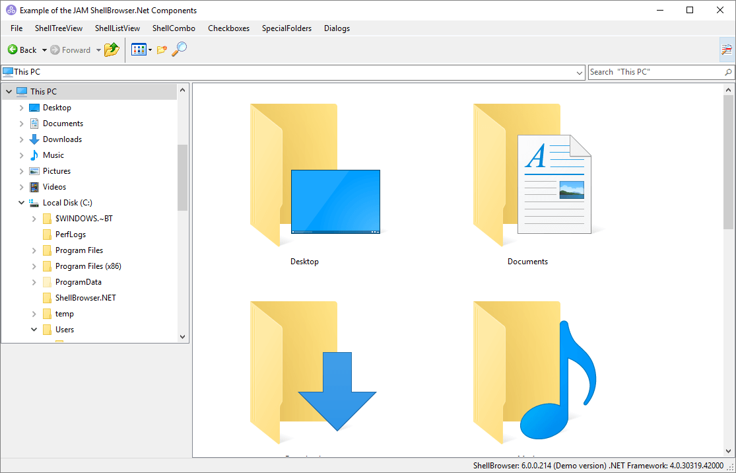Open the Checkboxes menu
Viewport: 736px width, 473px height.
[228, 28]
